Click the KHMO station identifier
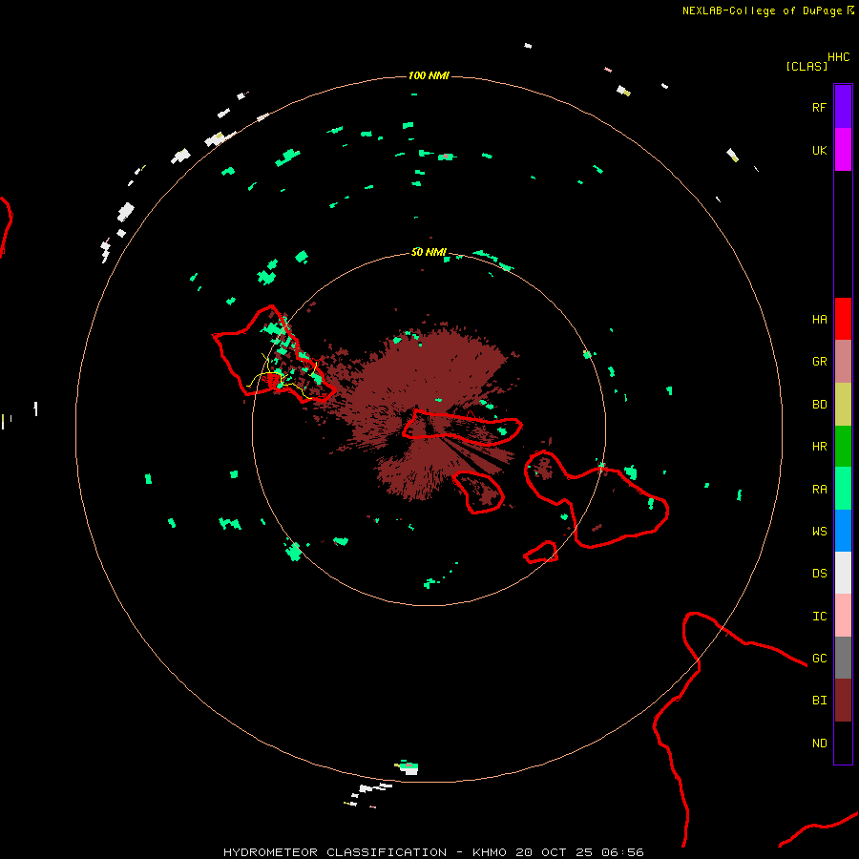The width and height of the screenshot is (859, 859). (x=490, y=852)
